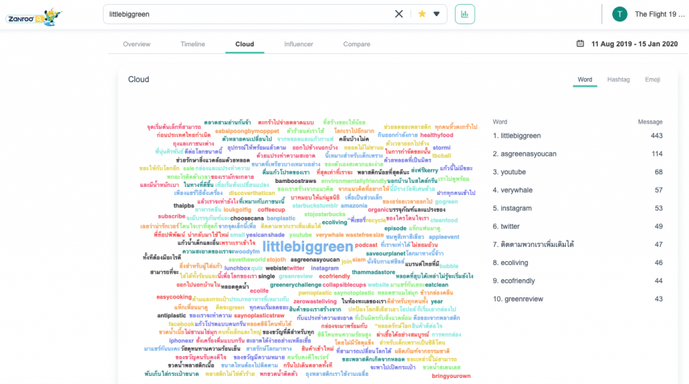Clear the search with the X icon
Screen dimensions: 689x384
coord(399,14)
